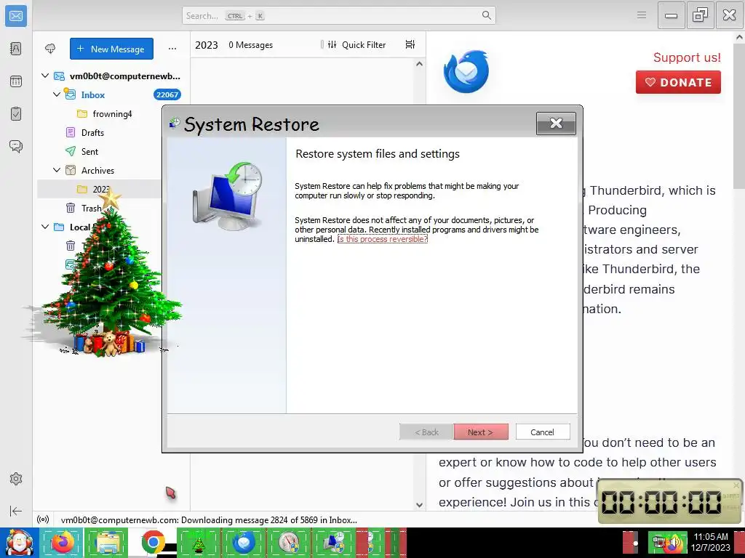This screenshot has height=558, width=745.
Task: Click the gauge shield taskbar icon
Action: point(289,542)
